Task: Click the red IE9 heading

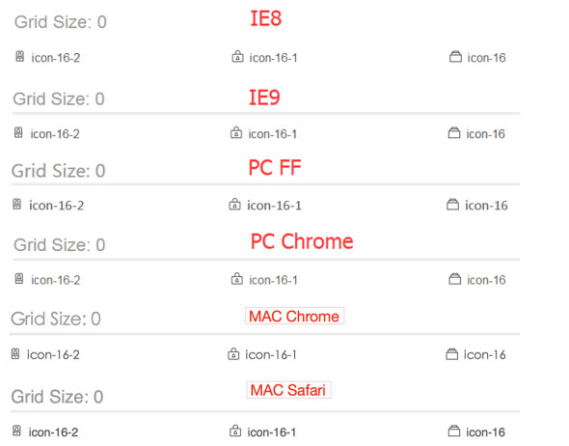Action: tap(264, 98)
